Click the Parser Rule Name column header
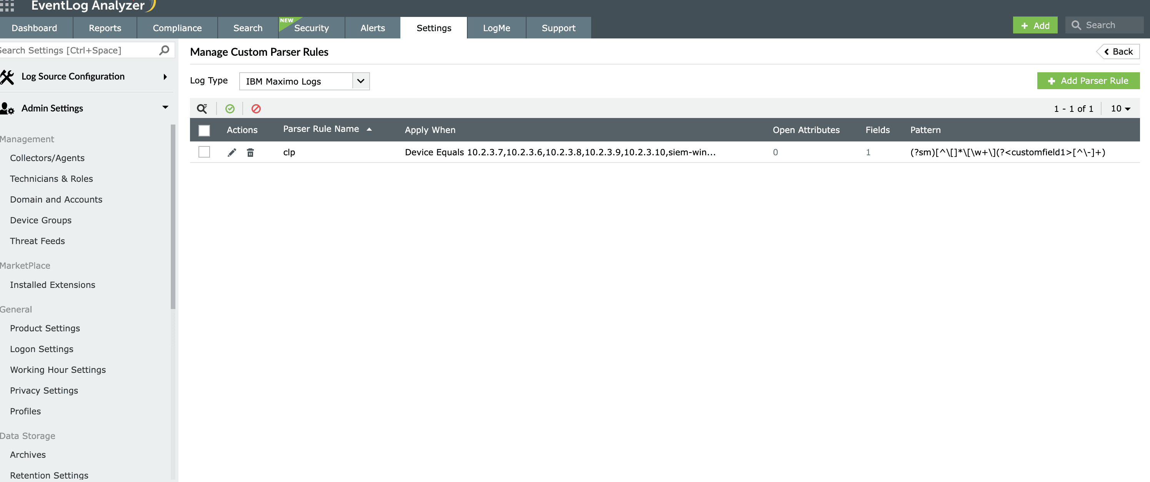1150x482 pixels. click(321, 129)
